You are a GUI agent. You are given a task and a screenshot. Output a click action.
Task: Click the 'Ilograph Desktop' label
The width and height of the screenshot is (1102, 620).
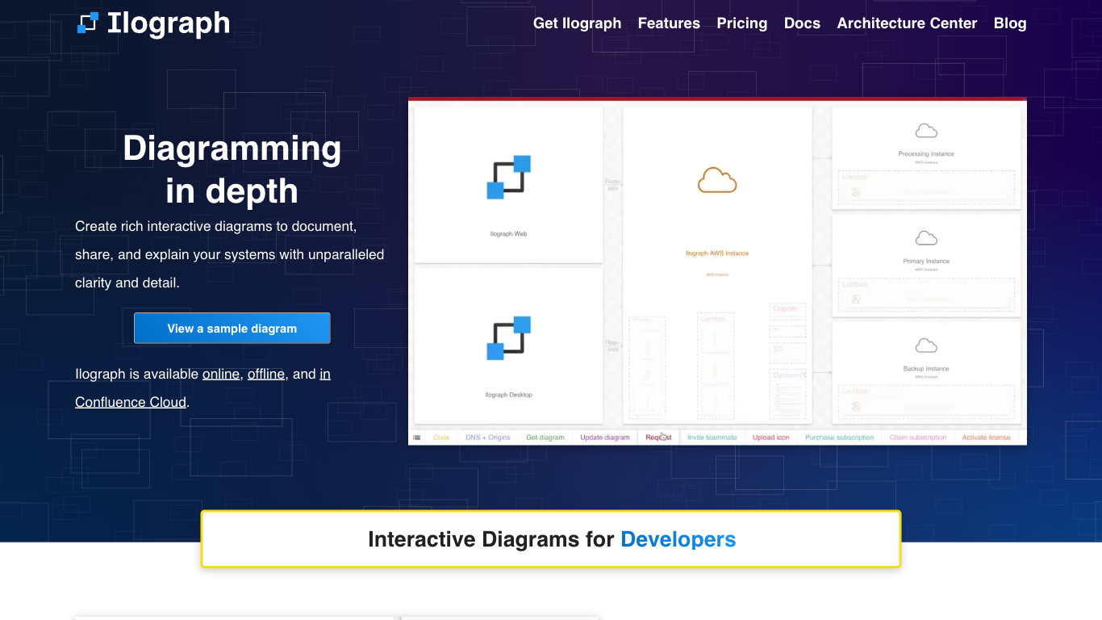(508, 395)
